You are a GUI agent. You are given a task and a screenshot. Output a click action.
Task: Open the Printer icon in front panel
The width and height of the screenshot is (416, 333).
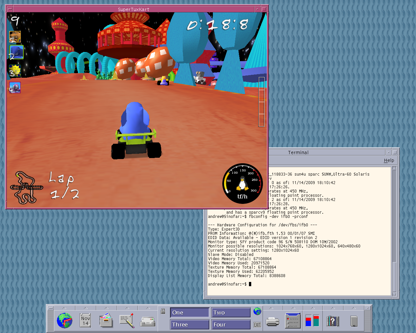pos(272,322)
